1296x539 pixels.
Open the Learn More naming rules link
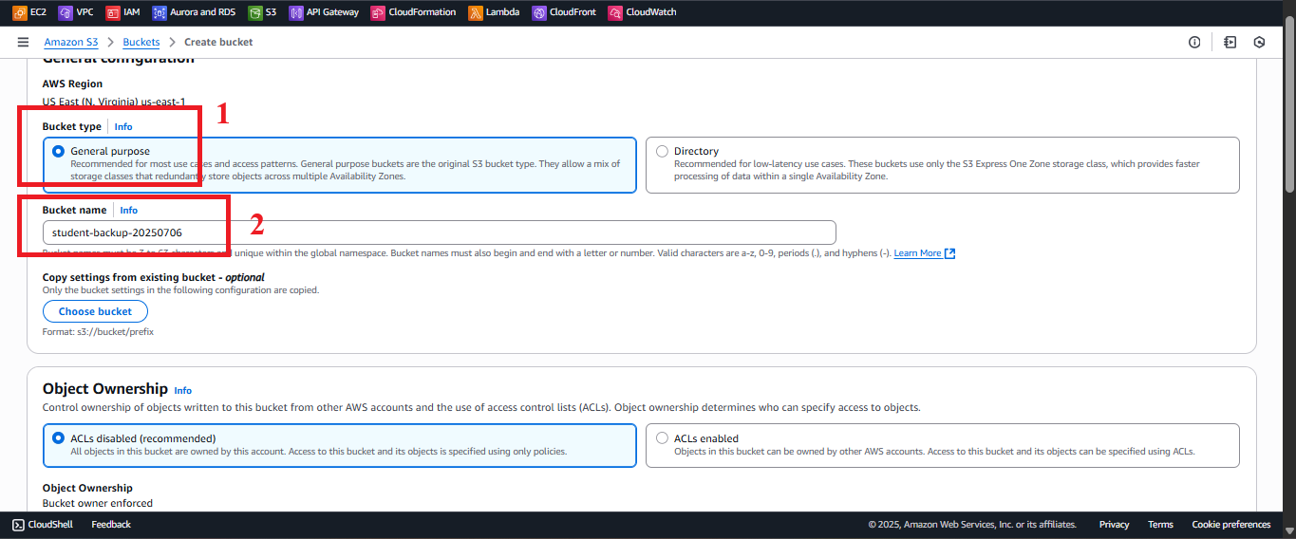coord(917,253)
